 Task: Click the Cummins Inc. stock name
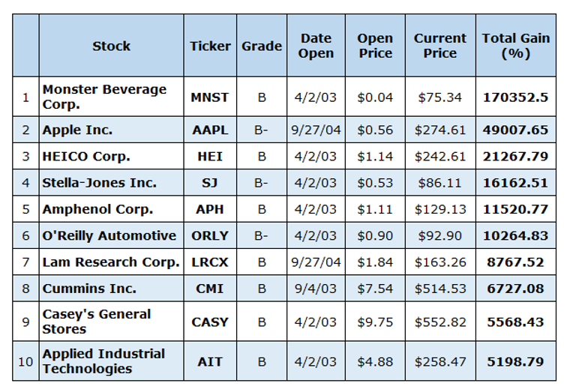click(x=89, y=289)
